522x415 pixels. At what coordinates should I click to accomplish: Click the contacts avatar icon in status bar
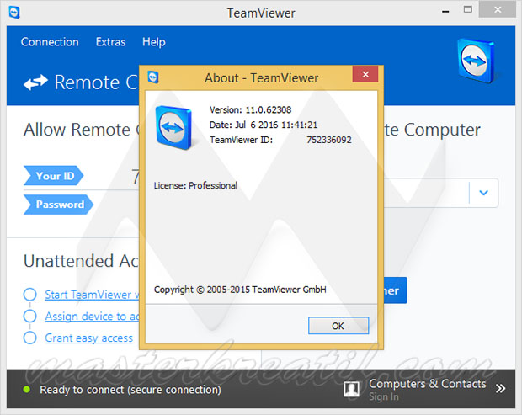coord(352,389)
